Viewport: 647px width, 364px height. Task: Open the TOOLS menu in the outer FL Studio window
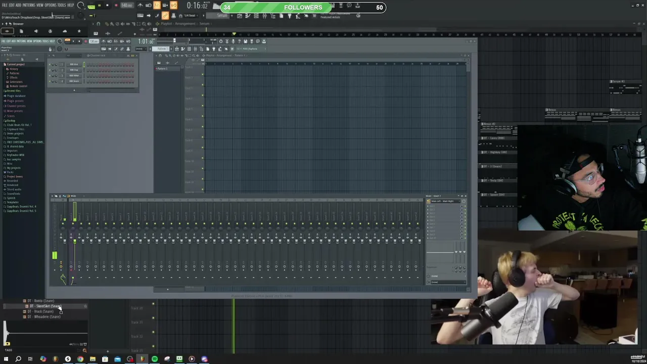[62, 5]
